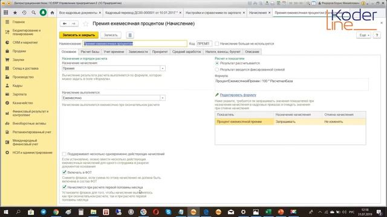
Task: Add this form to favorites star
Action: click(x=86, y=24)
